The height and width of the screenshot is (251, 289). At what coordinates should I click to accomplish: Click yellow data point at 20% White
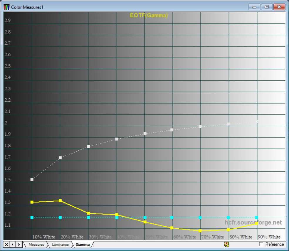pyautogui.click(x=60, y=201)
